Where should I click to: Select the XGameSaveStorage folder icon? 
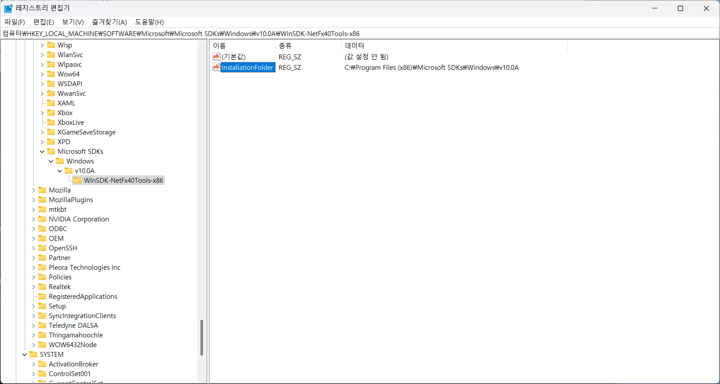[x=51, y=132]
